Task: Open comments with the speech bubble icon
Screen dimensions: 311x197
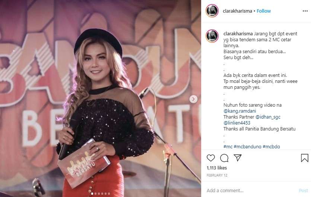Action: 224,158
